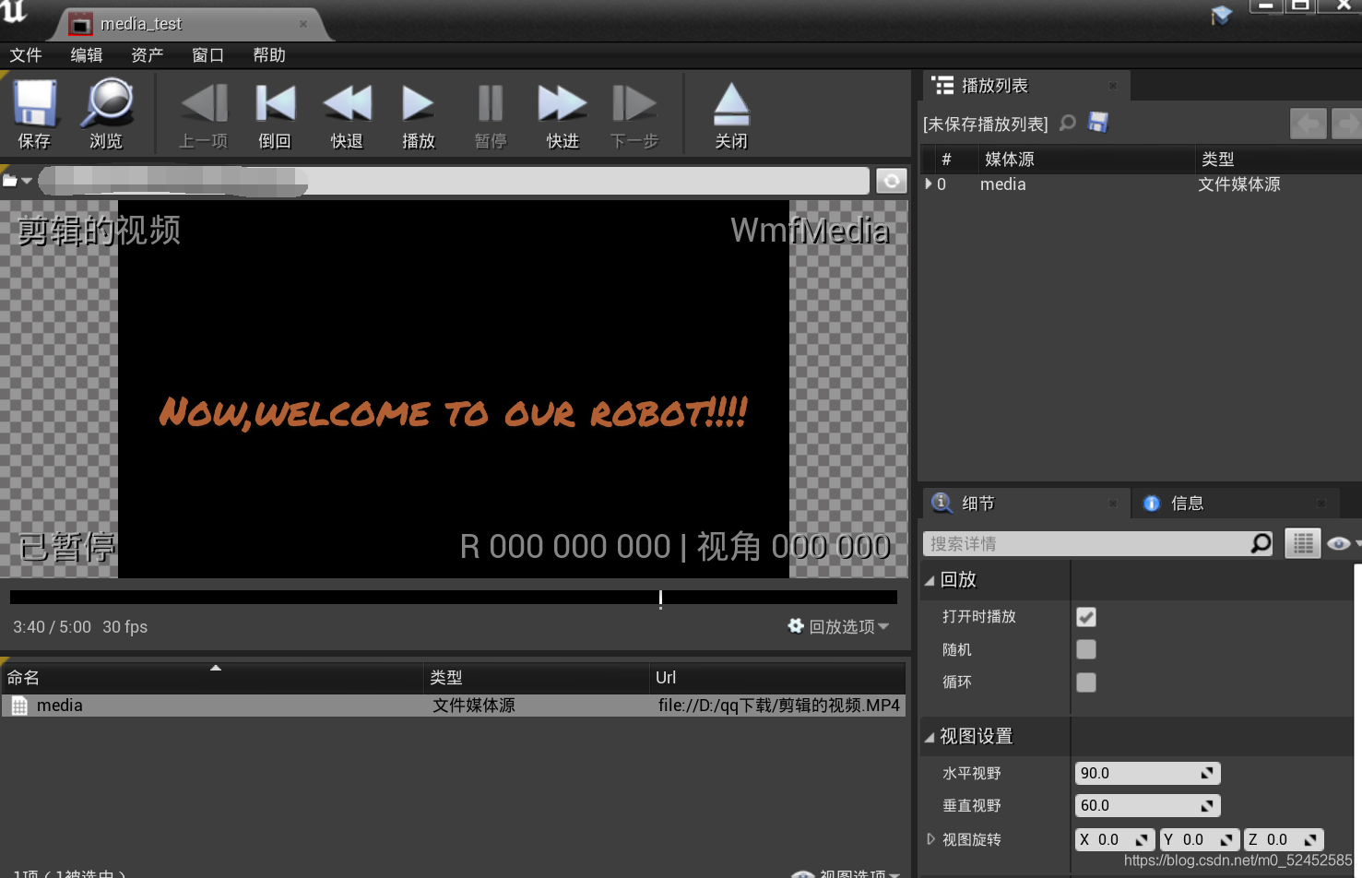Screen dimensions: 1362x878
Task: Sort media list by 命名 column header
Action: (x=212, y=678)
